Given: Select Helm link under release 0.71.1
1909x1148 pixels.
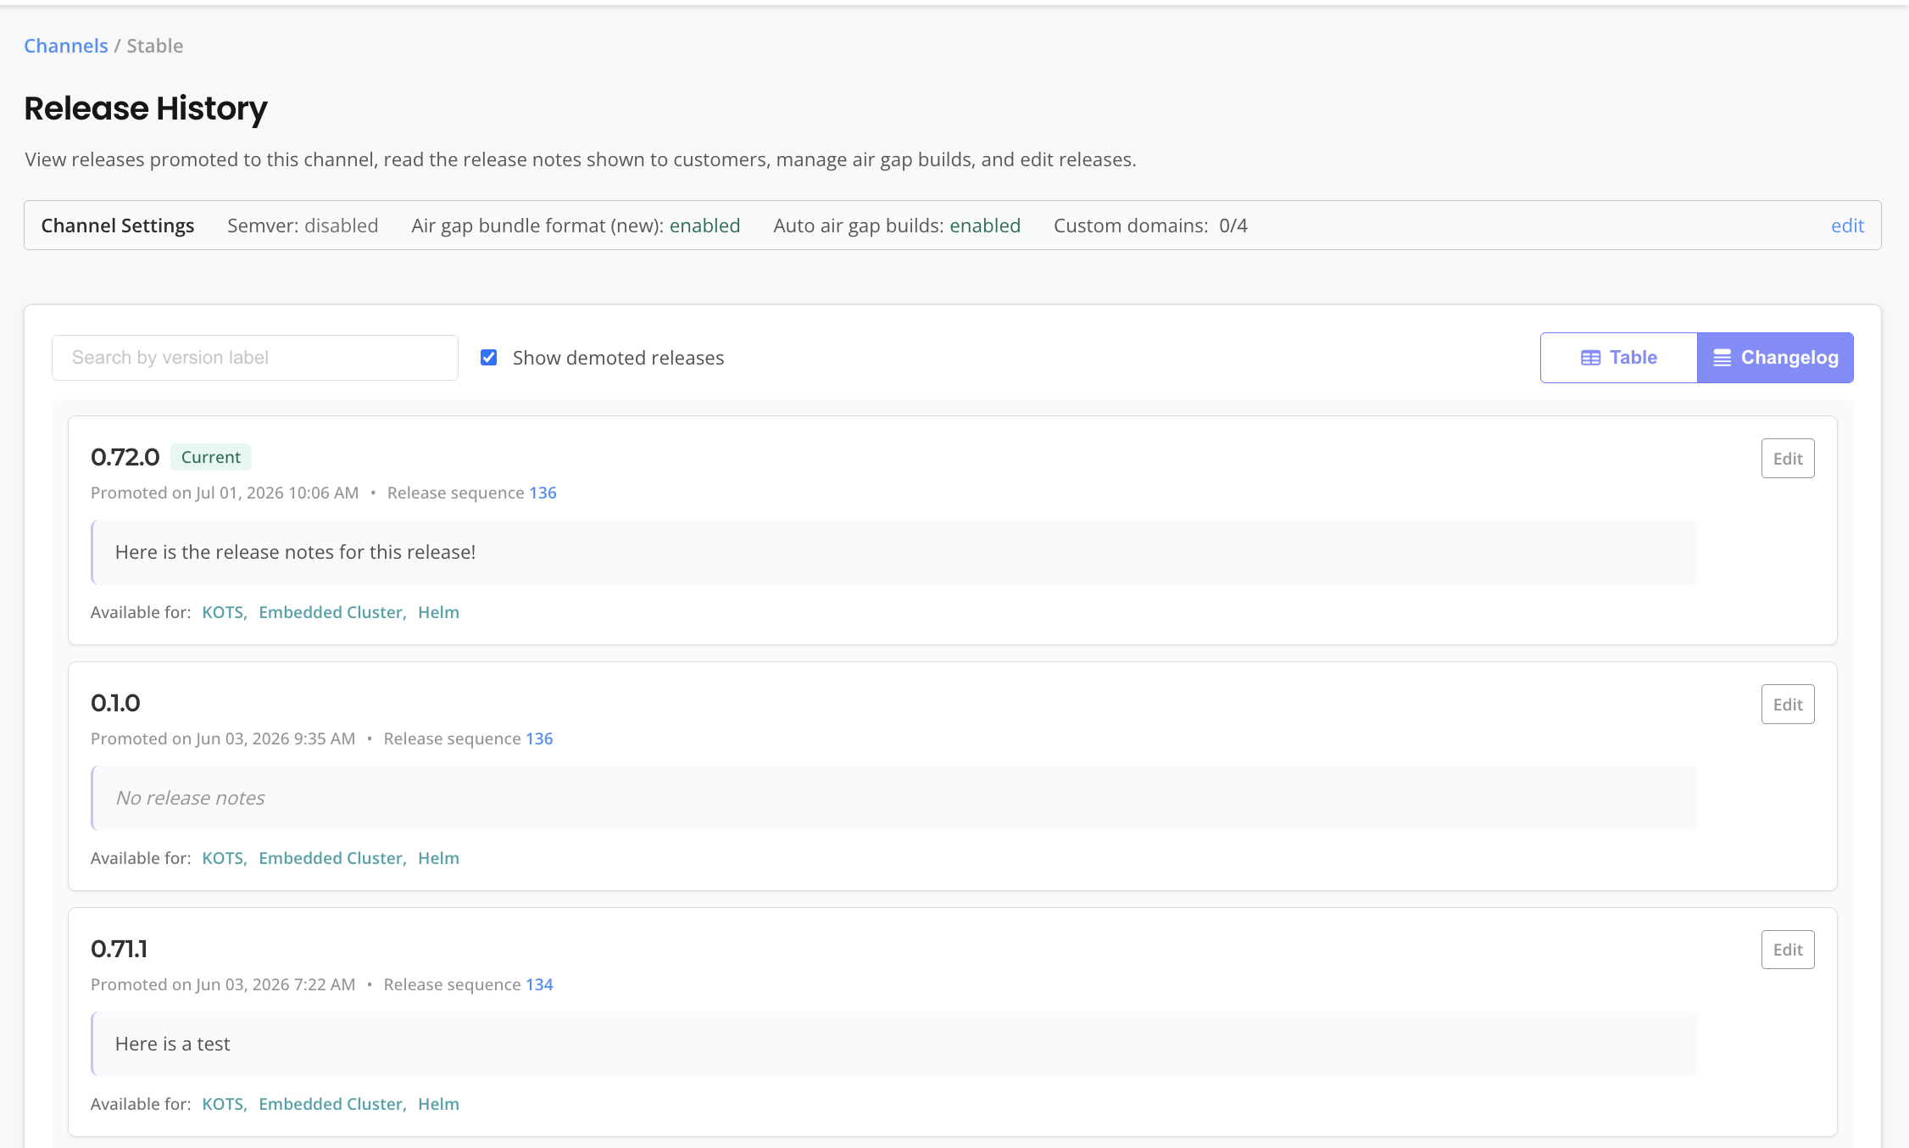Looking at the screenshot, I should tap(438, 1104).
